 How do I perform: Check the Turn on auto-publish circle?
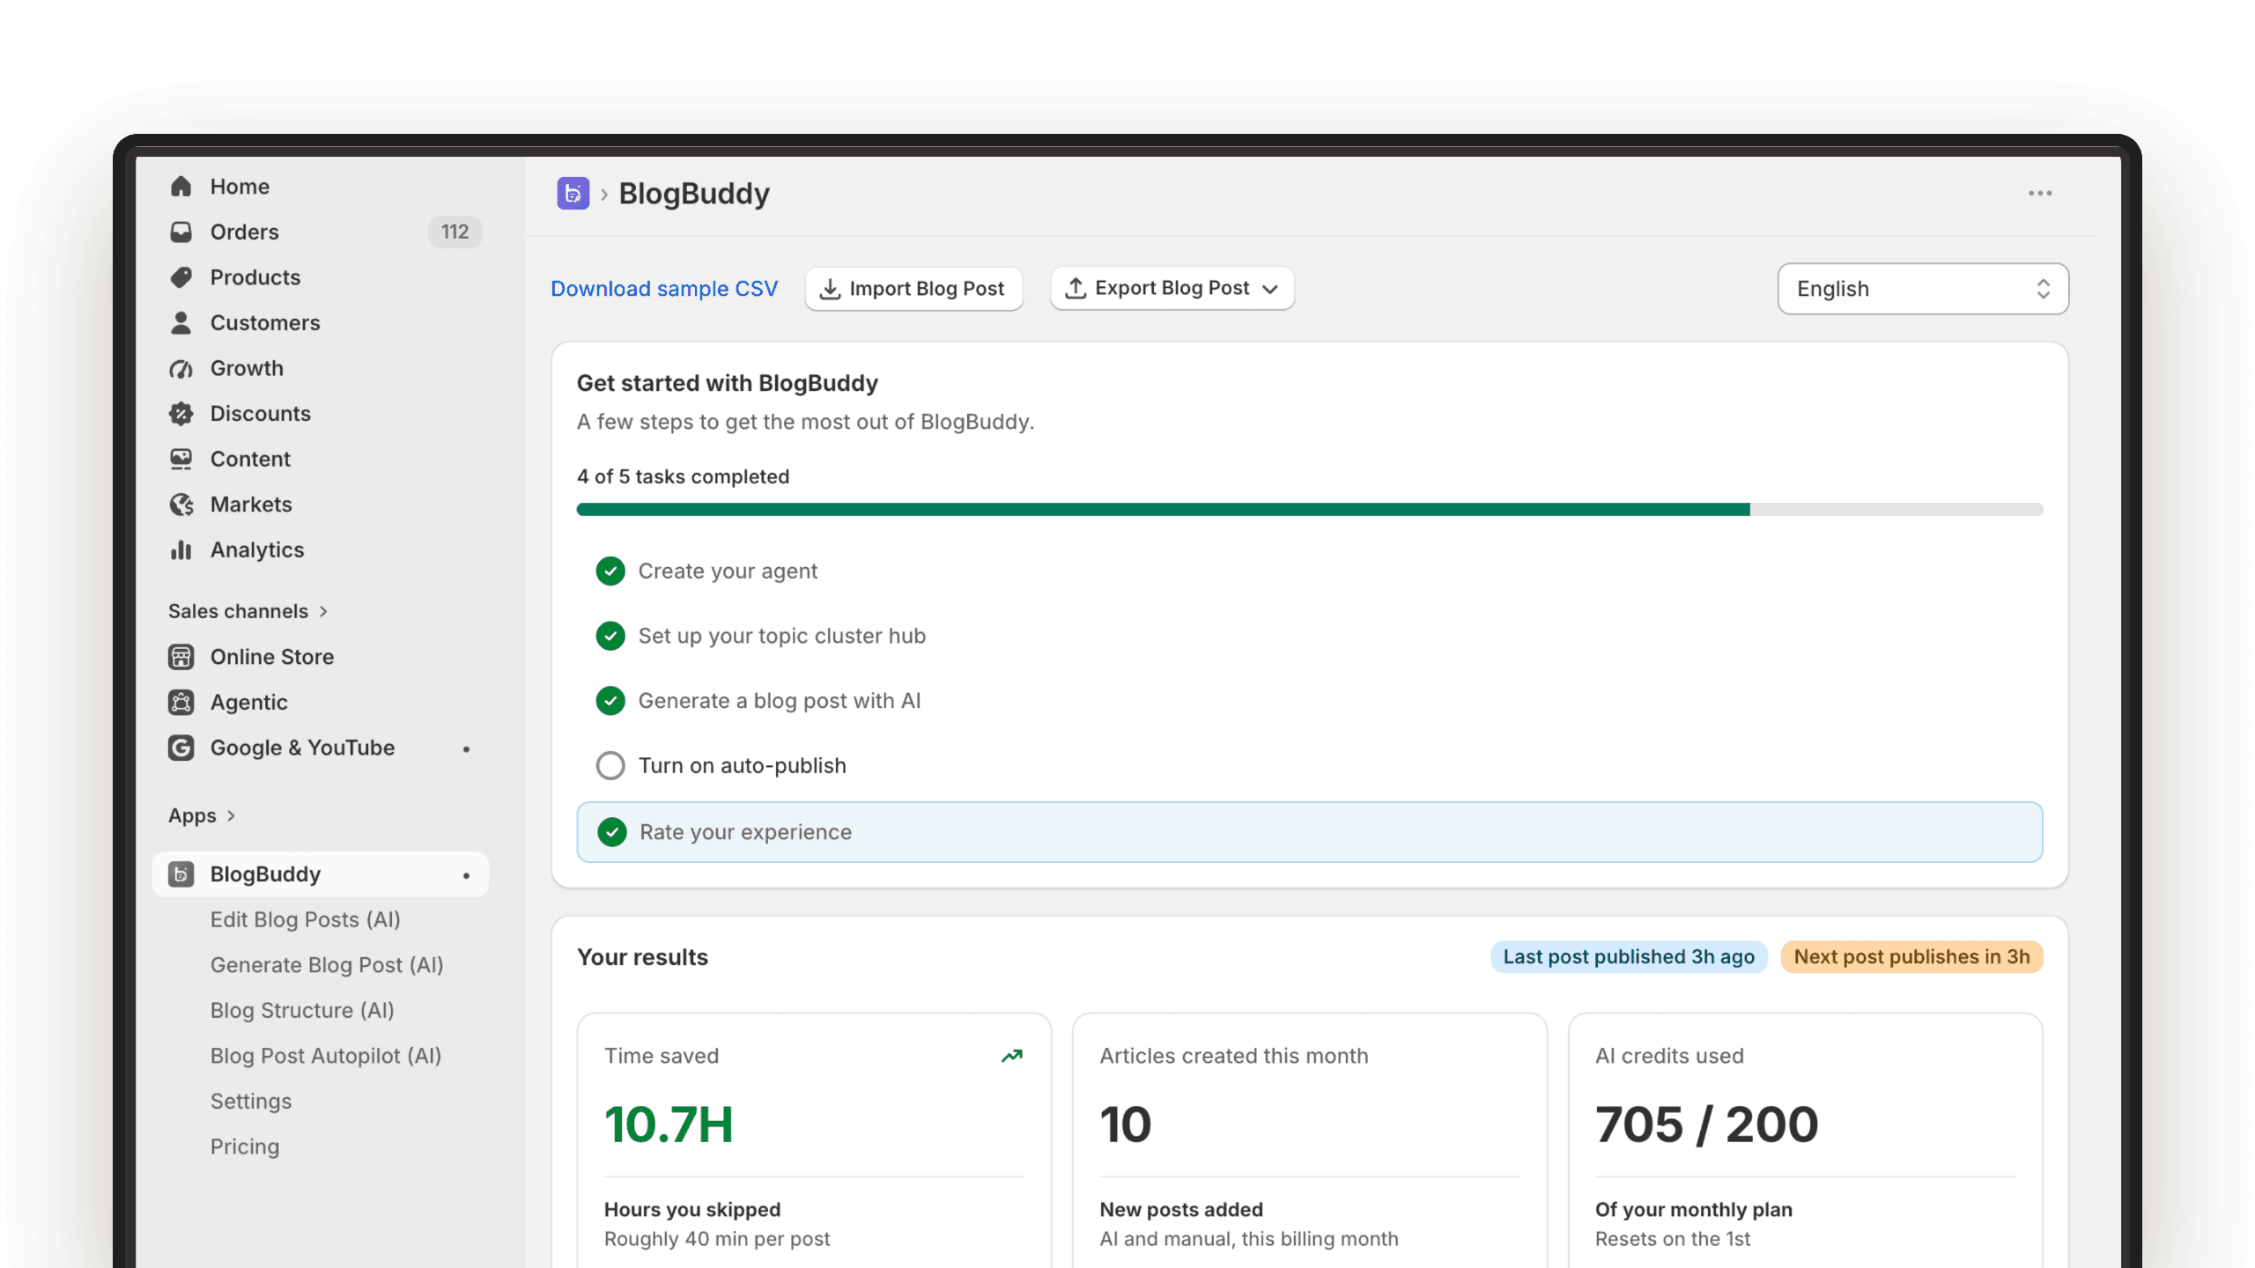tap(610, 766)
